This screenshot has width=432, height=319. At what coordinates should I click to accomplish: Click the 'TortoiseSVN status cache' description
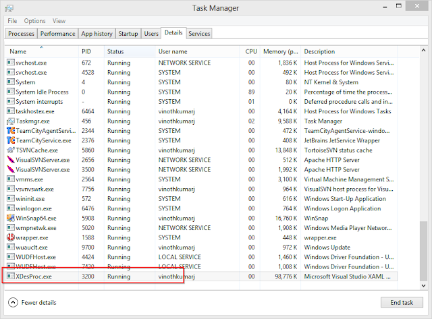(338, 150)
